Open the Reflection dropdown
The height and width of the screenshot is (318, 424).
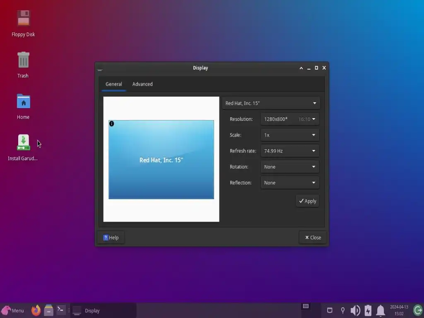click(x=290, y=183)
